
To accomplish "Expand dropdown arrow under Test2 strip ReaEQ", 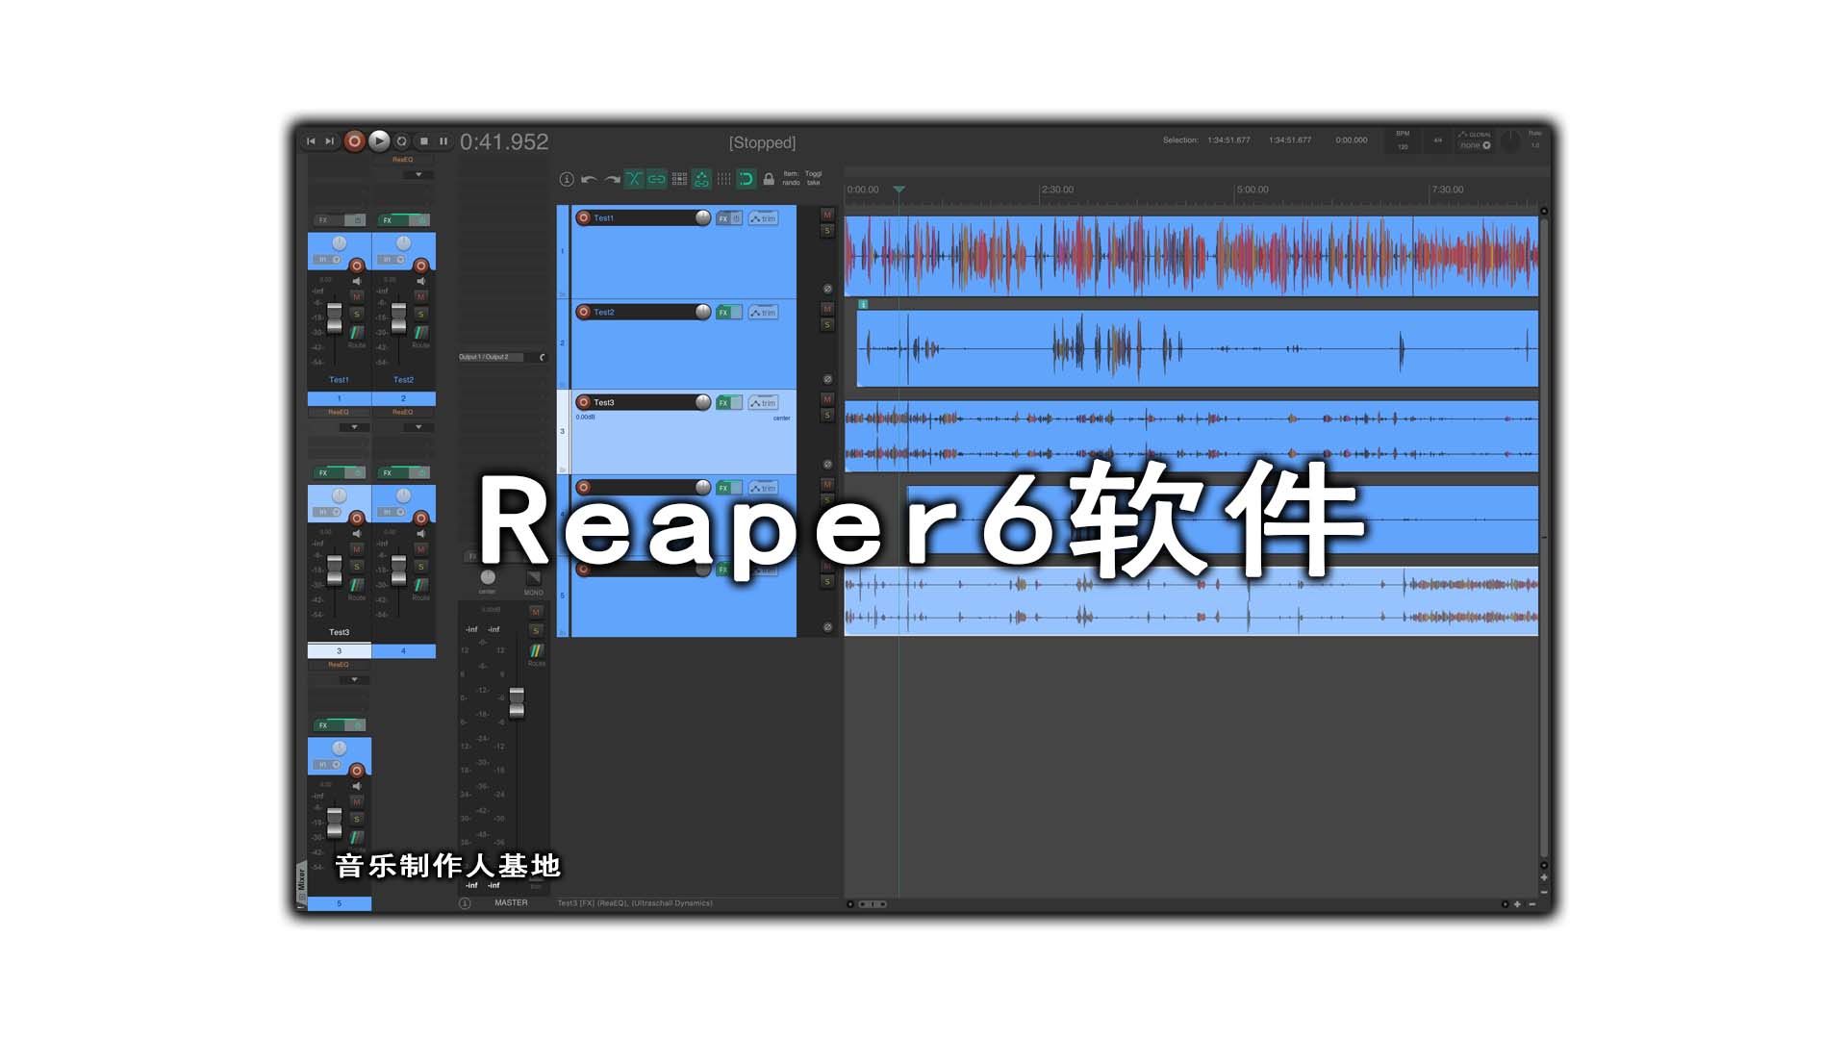I will 418,427.
